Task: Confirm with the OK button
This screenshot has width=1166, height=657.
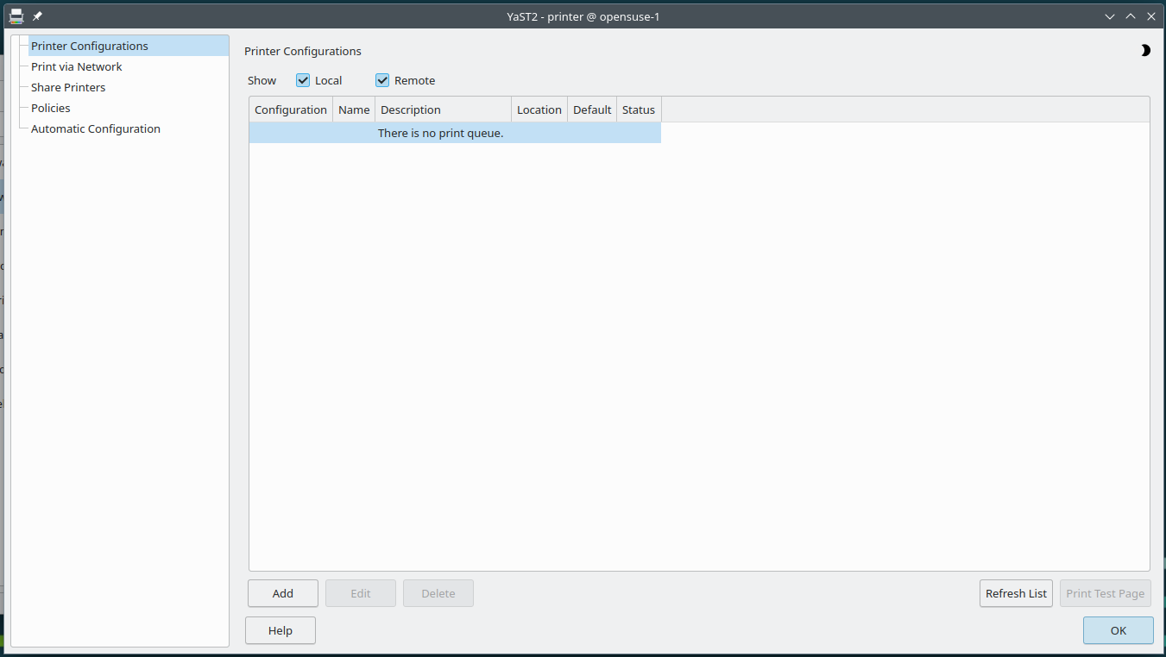Action: (x=1118, y=630)
